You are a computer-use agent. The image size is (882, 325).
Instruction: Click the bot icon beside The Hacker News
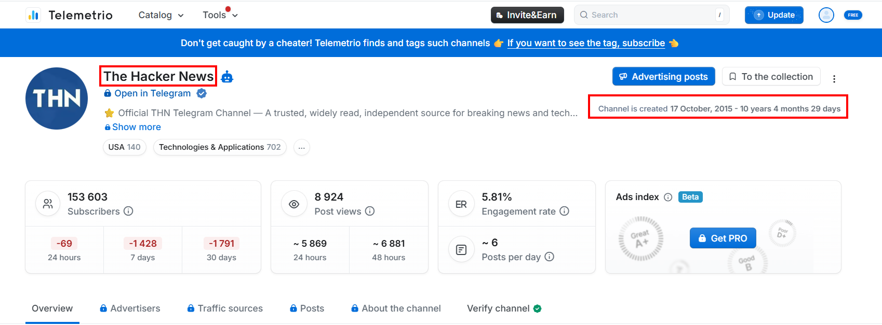(227, 76)
